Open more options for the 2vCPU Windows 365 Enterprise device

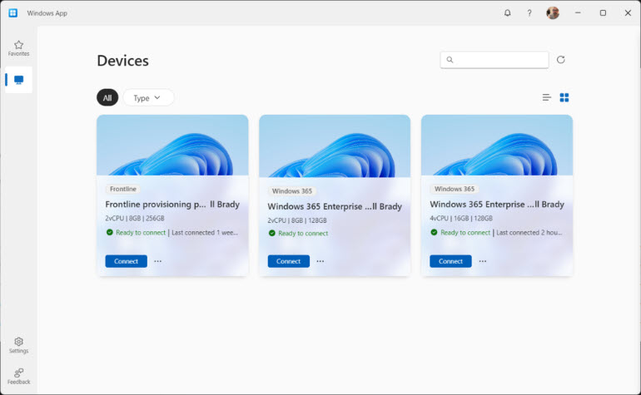[x=320, y=261]
